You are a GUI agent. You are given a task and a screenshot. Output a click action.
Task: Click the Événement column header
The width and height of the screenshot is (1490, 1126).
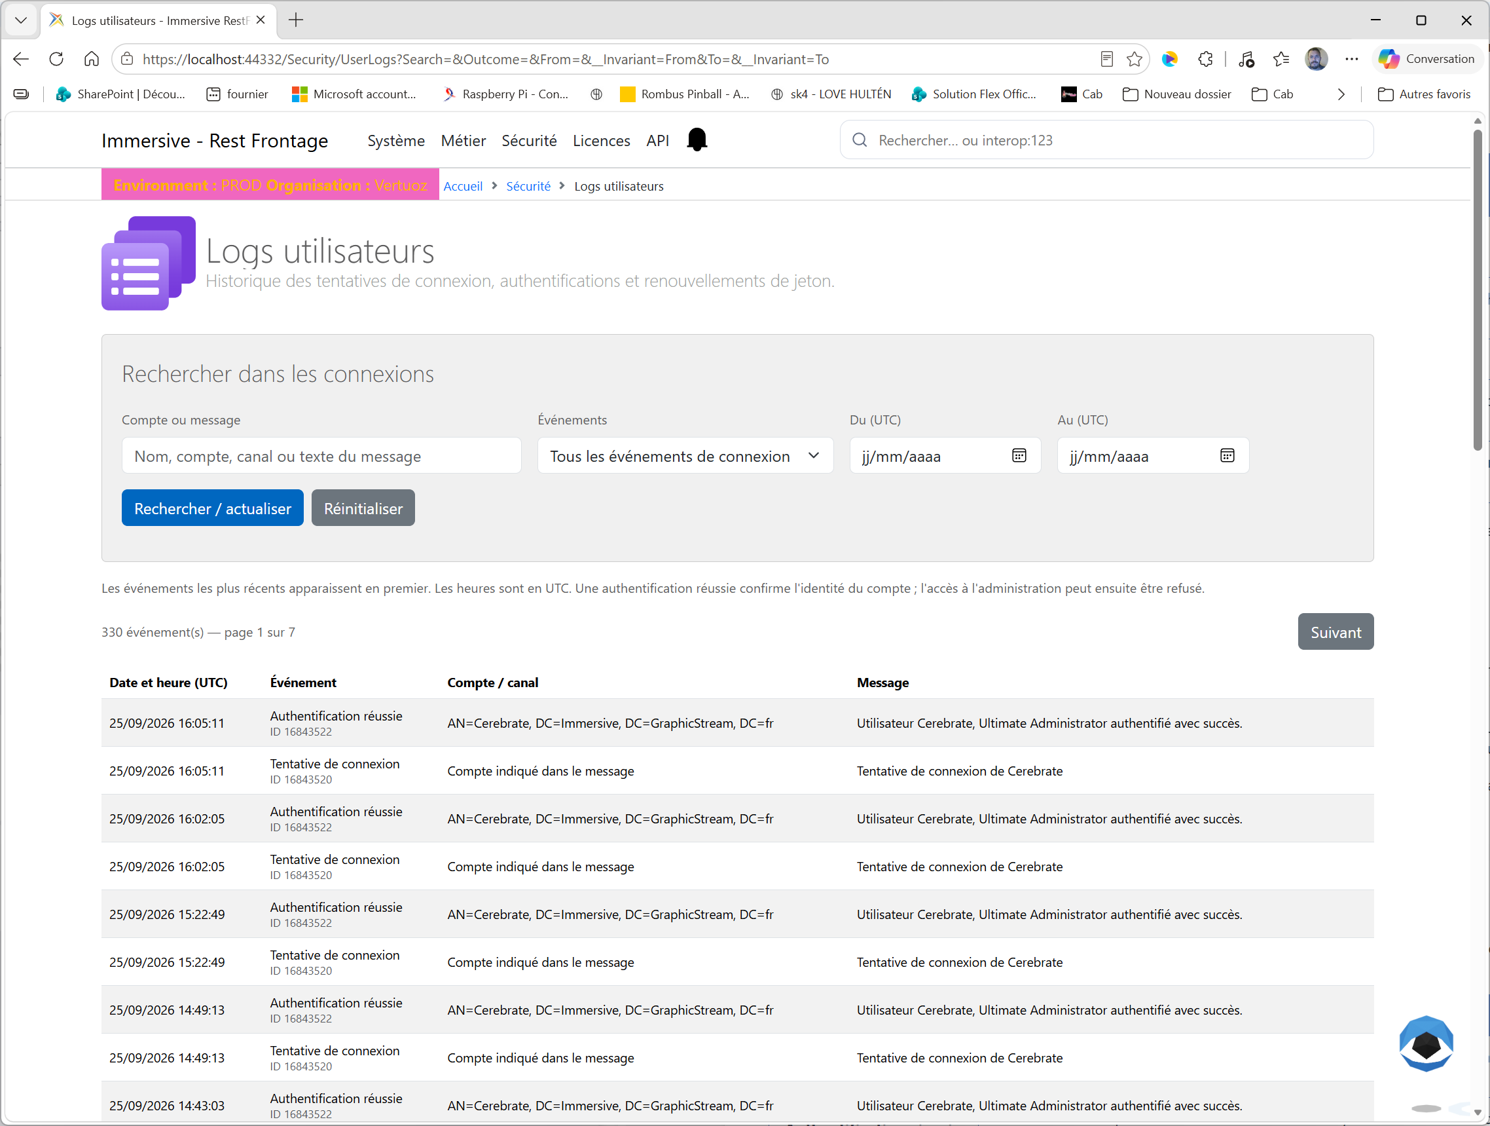(x=303, y=682)
